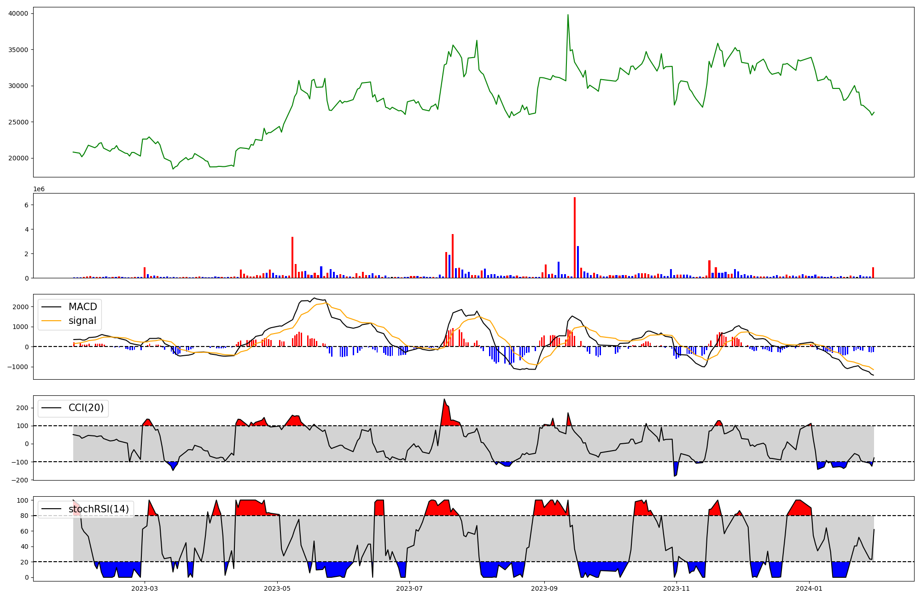Click the highest price spike near 40000
This screenshot has width=921, height=599.
568,15
